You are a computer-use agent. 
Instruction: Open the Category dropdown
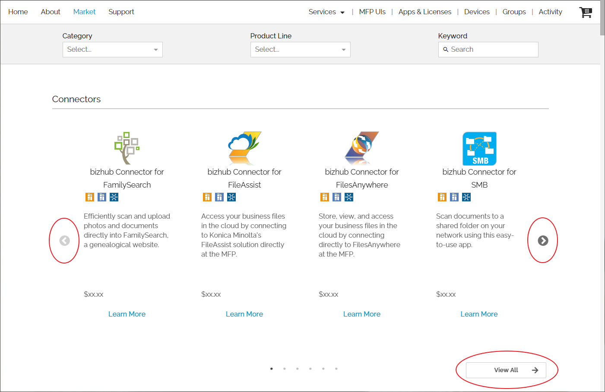pyautogui.click(x=113, y=50)
